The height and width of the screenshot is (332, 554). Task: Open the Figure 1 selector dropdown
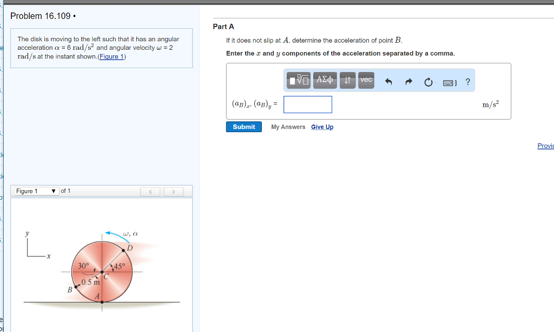click(36, 191)
